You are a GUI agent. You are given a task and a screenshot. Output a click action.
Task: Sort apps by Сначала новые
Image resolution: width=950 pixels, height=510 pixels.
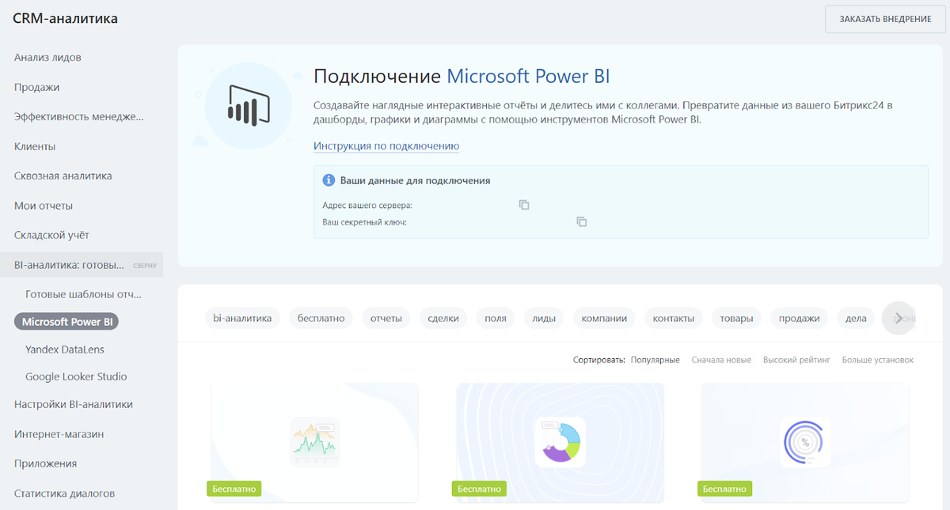coord(721,360)
